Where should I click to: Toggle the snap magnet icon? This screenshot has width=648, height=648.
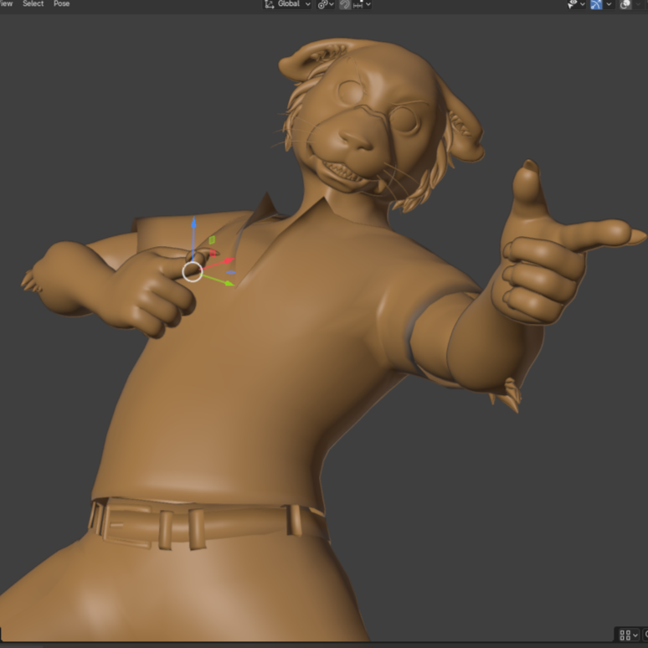[345, 4]
